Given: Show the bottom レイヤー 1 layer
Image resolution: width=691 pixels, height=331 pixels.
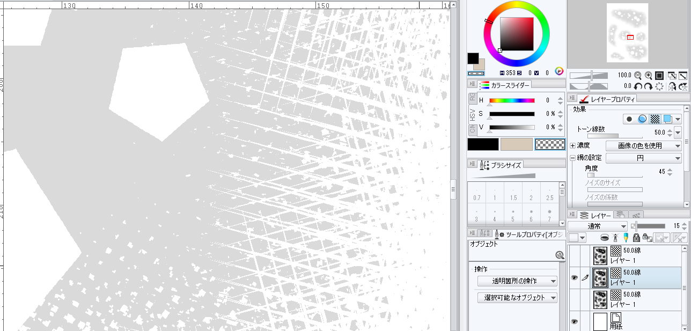Looking at the screenshot, I should click(574, 299).
